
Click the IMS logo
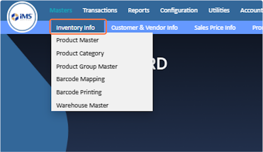point(22,17)
